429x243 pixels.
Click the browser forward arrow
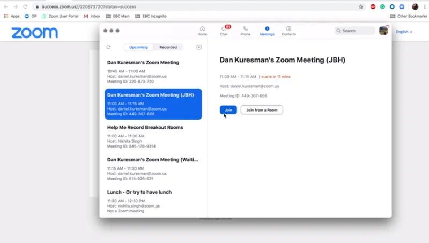(16, 6)
